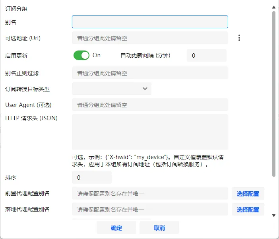
Task: Click the 前置代理配置别名 input field
Action: click(x=150, y=193)
